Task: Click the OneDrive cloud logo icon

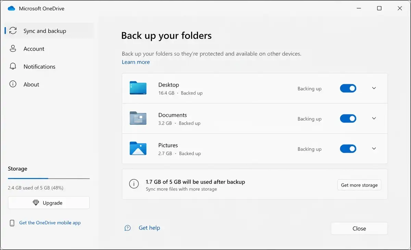Action: [x=12, y=8]
